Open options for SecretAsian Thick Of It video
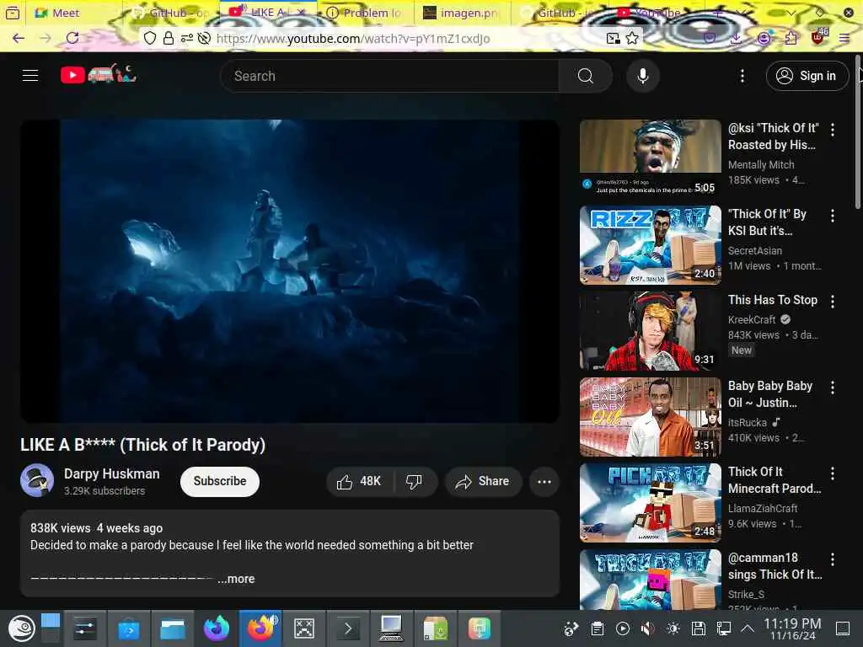863x647 pixels. (832, 216)
